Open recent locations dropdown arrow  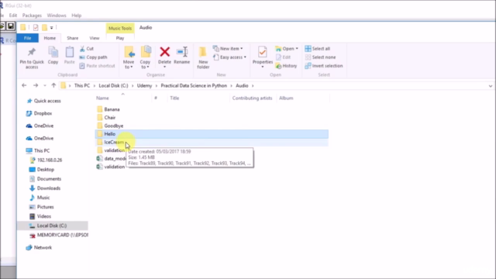[45, 86]
